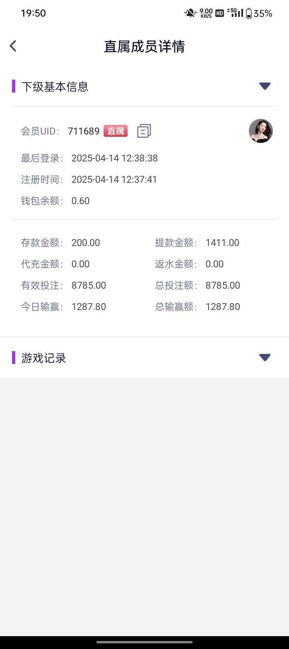289x649 pixels.
Task: Tap the bottom home gesture bar
Action: click(144, 642)
